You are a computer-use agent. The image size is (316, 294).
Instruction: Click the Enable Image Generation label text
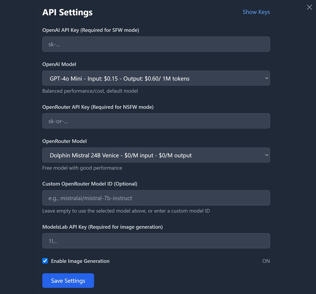coord(80,261)
